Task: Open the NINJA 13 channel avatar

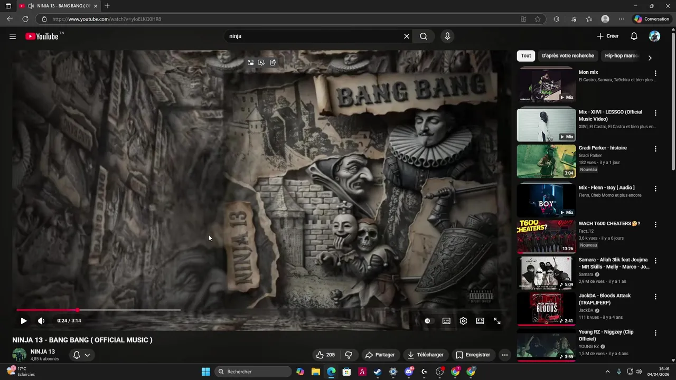Action: point(20,355)
